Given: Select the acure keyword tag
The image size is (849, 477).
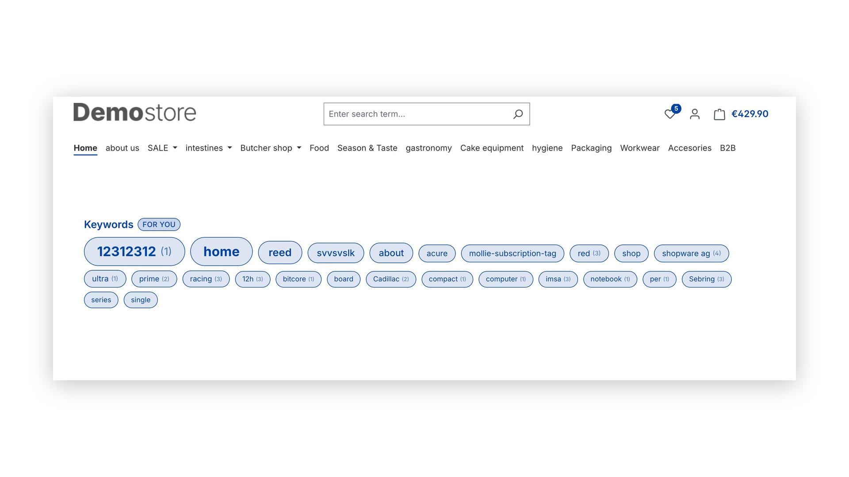Looking at the screenshot, I should pos(437,254).
